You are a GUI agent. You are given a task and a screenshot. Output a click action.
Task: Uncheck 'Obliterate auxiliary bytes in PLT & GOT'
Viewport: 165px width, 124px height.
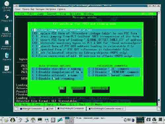click(x=35, y=43)
